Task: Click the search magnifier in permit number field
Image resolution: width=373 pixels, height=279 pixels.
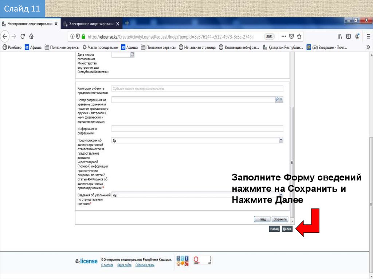Action: coord(277,99)
